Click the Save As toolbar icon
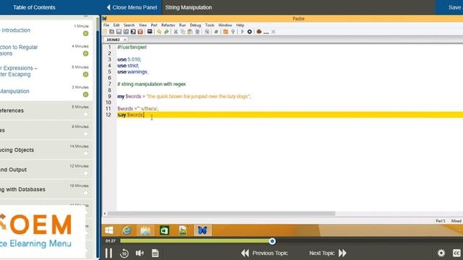The width and height of the screenshot is (463, 260). click(x=126, y=32)
